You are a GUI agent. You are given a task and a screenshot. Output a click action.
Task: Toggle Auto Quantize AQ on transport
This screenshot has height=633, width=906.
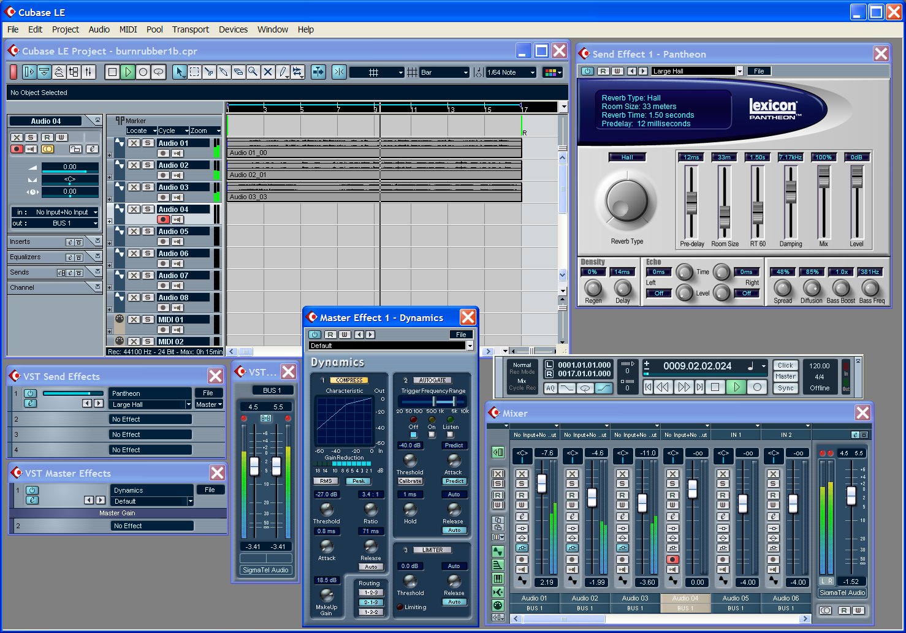point(550,388)
